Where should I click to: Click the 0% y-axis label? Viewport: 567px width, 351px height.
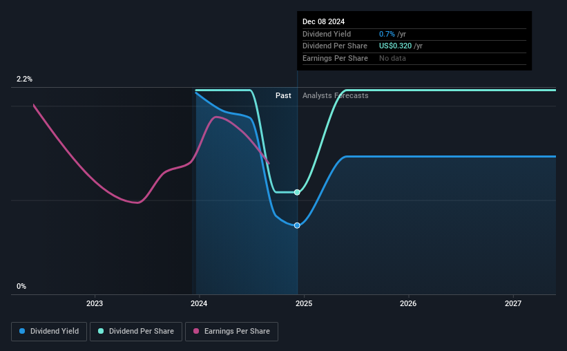[21, 286]
